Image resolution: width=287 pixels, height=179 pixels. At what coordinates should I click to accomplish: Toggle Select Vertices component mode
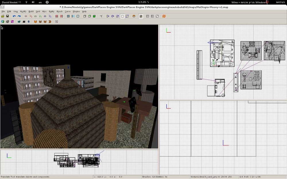85,16
